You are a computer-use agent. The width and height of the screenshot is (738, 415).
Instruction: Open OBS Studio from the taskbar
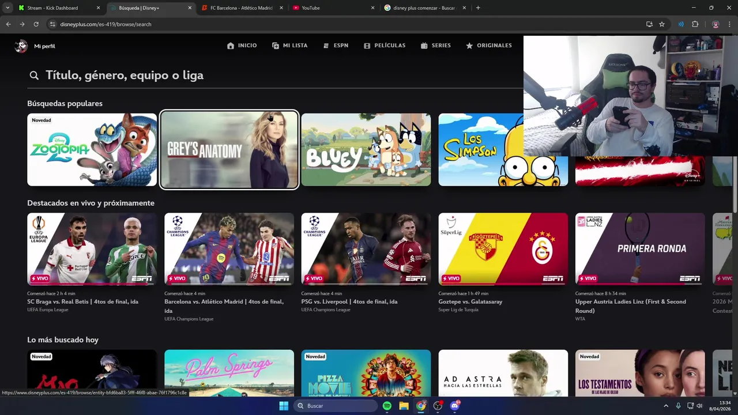pos(438,406)
